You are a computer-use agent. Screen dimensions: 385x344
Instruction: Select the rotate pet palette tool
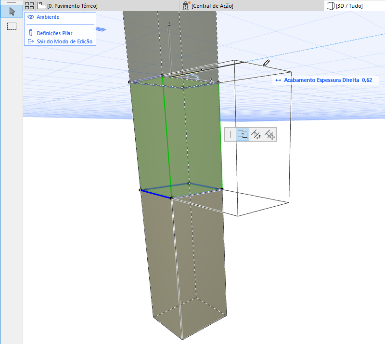click(256, 134)
